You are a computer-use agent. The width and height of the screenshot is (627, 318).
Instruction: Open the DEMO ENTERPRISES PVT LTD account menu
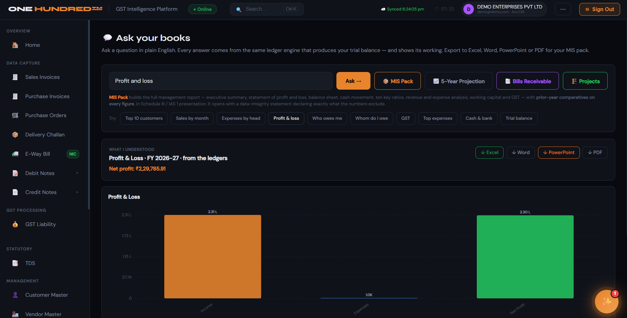504,9
